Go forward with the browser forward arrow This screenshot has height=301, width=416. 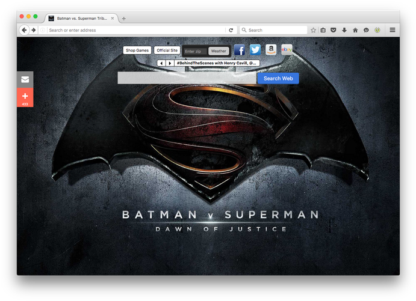pyautogui.click(x=34, y=30)
